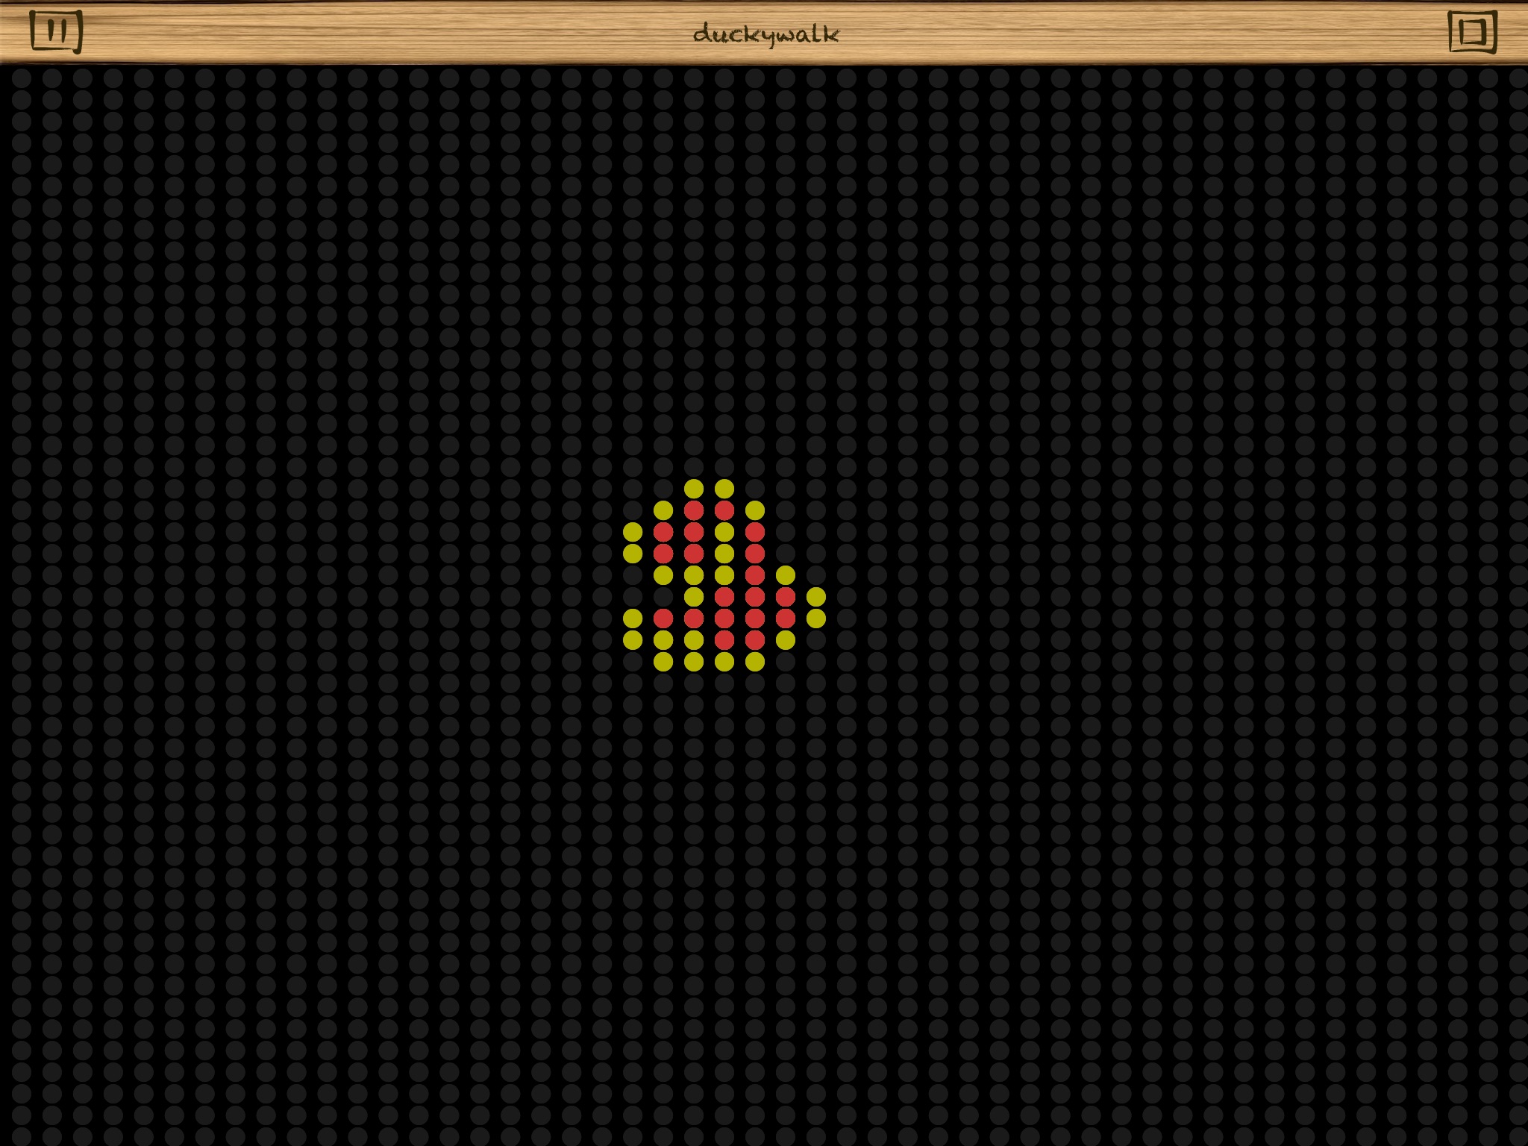Toggle leftmost yellow dot in figure's top row
The image size is (1528, 1146).
pos(694,489)
